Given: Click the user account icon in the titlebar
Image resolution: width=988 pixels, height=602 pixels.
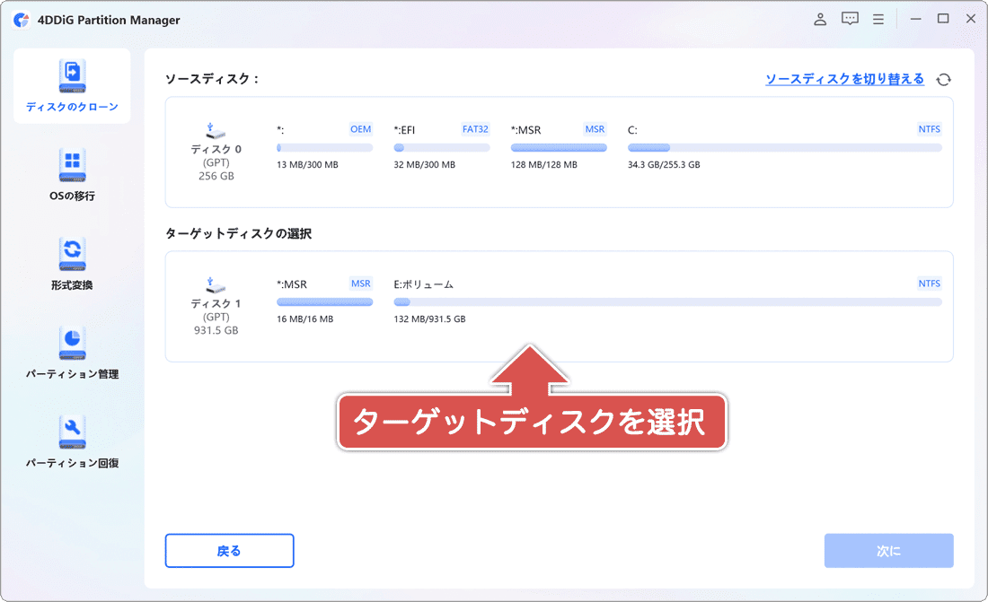Looking at the screenshot, I should pos(819,18).
